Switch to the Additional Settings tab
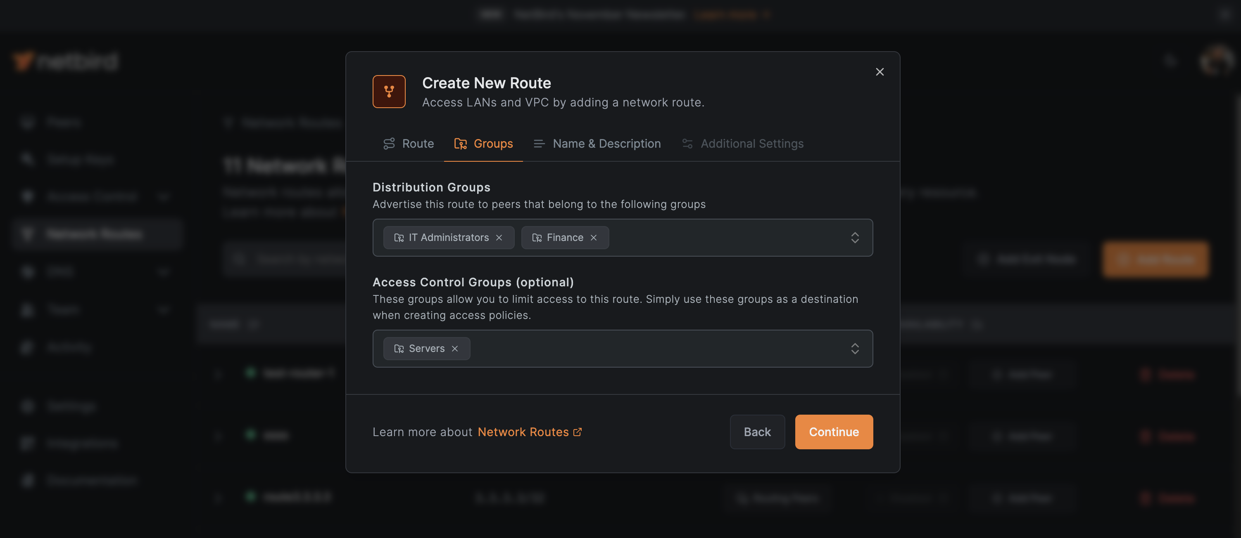Screen dimensions: 1241x538 click(752, 144)
